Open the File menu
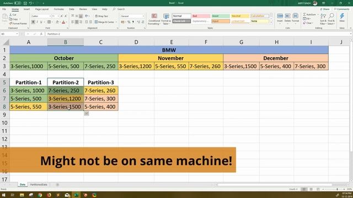 (4, 9)
